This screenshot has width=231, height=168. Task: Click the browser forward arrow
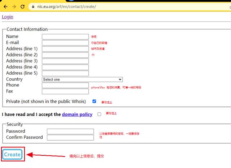14,7
